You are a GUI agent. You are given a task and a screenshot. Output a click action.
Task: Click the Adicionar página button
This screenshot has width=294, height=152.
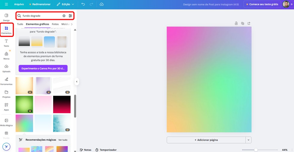tap(206, 140)
